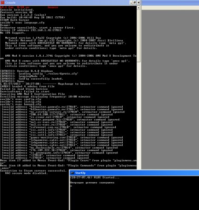This screenshot has width=199, height=210.
Task: Restore down the Console window
Action: click(135, 3)
